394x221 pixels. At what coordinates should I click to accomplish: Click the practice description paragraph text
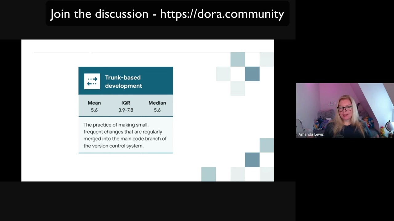point(125,135)
